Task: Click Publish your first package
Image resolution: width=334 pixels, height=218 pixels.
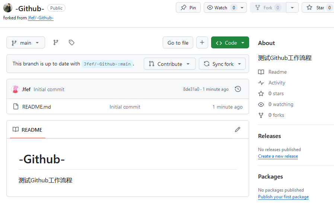Action: pyautogui.click(x=283, y=197)
